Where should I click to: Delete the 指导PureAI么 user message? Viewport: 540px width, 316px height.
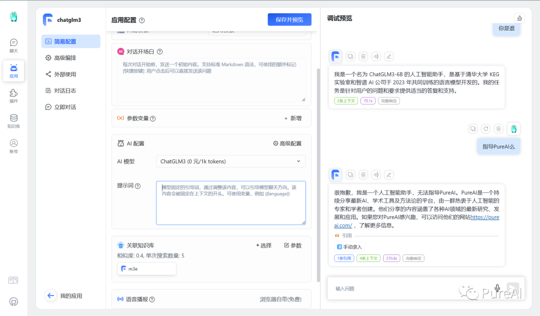pos(498,128)
